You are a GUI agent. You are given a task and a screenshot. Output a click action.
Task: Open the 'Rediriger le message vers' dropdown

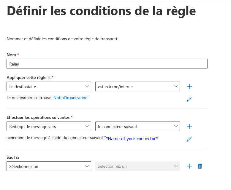[x=49, y=126]
